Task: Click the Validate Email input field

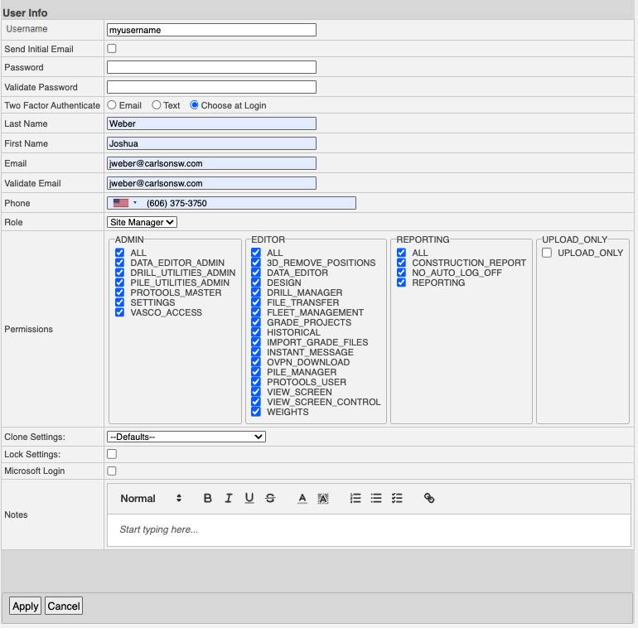Action: [x=211, y=183]
